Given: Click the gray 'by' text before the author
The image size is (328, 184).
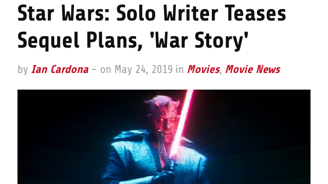Looking at the screenshot, I should pyautogui.click(x=23, y=69).
